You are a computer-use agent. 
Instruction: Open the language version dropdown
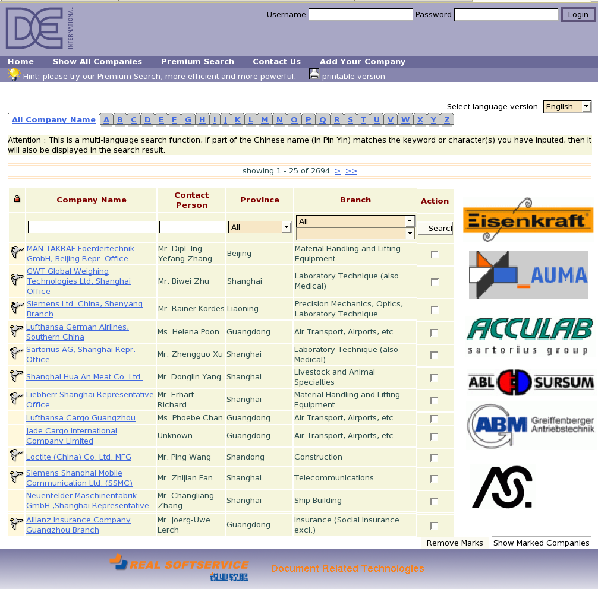568,107
